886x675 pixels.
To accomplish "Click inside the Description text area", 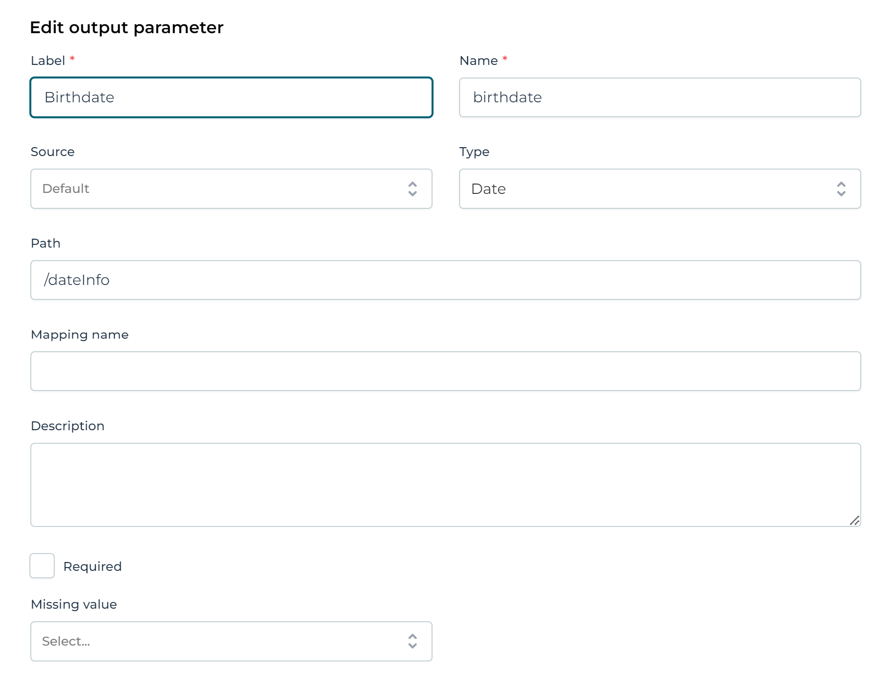I will pyautogui.click(x=445, y=484).
